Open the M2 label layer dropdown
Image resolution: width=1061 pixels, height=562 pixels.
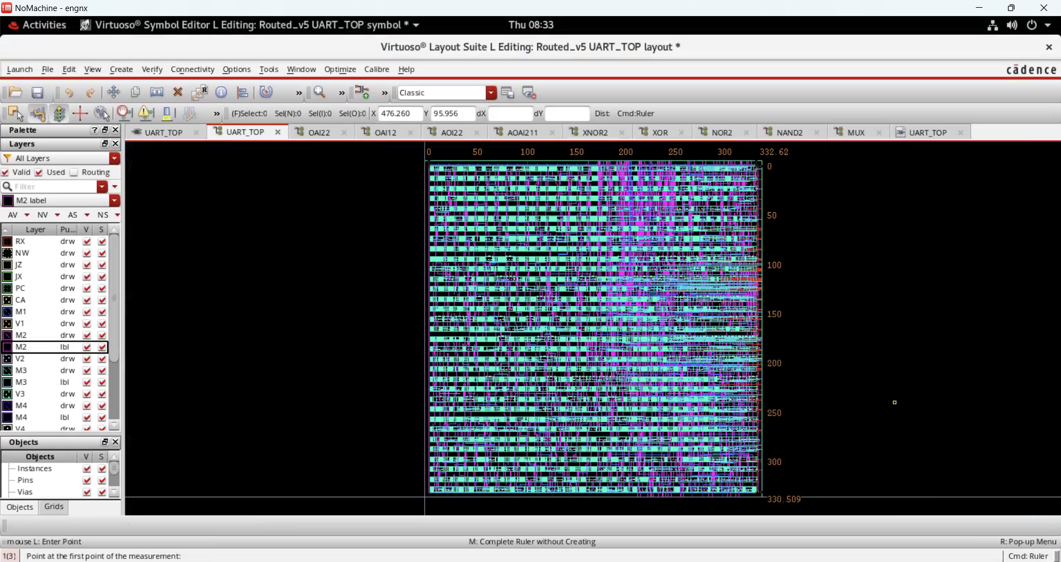114,201
